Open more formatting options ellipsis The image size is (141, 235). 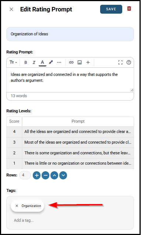click(x=59, y=62)
